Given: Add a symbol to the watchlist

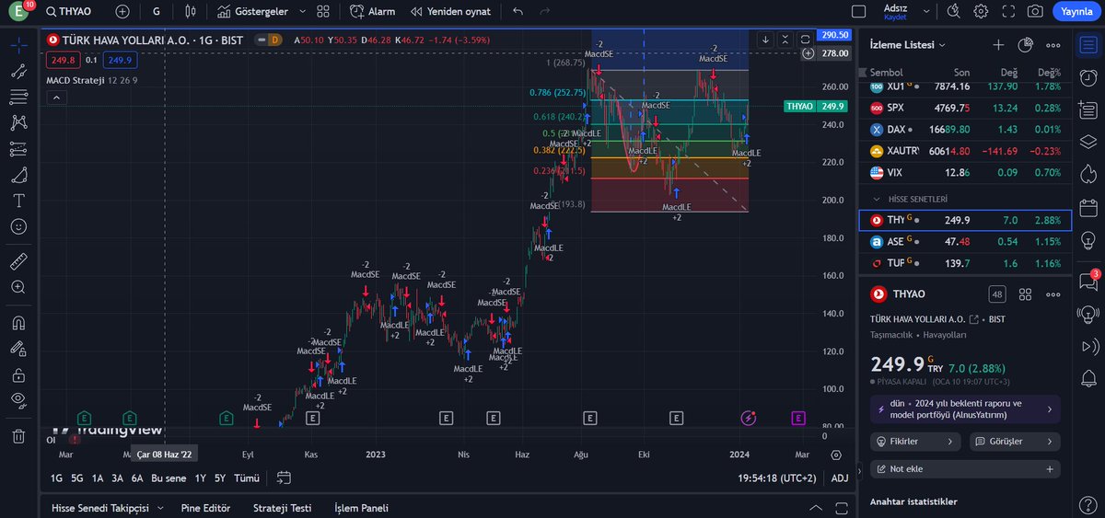Looking at the screenshot, I should click(998, 45).
